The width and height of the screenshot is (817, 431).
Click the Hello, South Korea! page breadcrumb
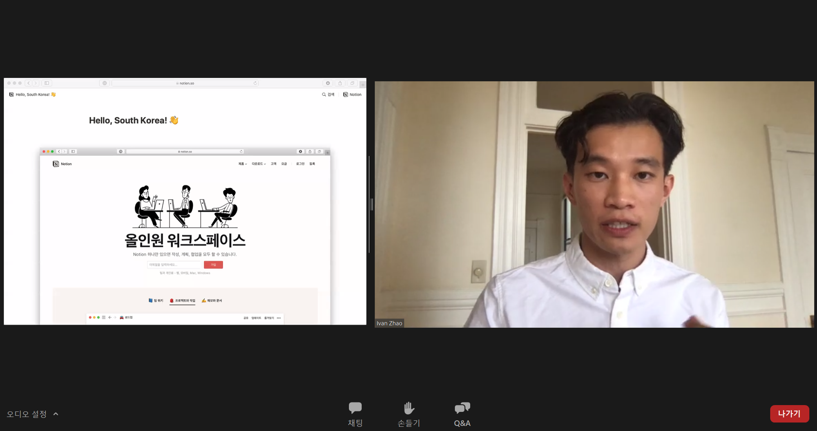click(x=33, y=95)
